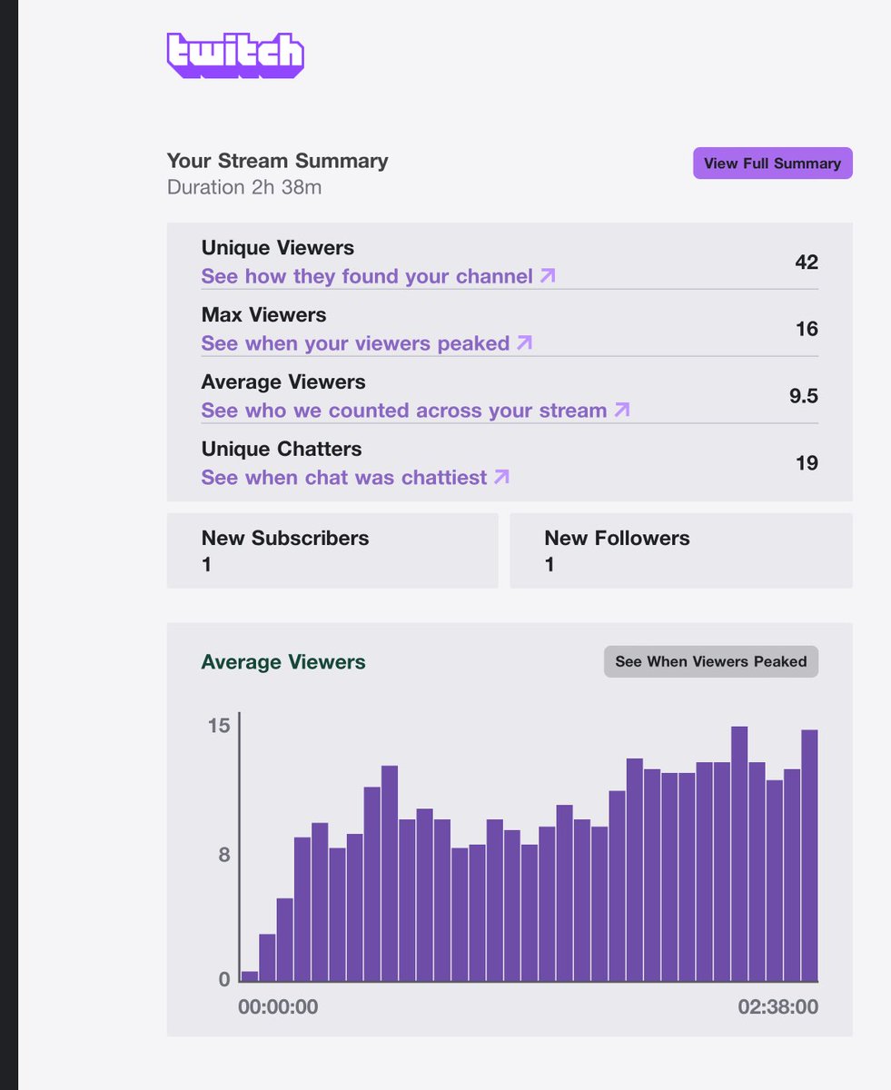Open 'See when your viewers peaked' link

tap(367, 343)
